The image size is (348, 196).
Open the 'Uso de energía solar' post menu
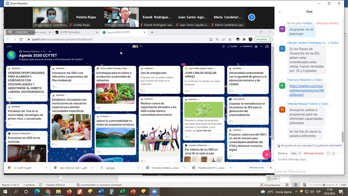(178, 68)
